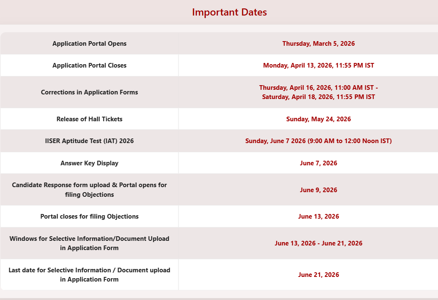
Task: Click Sunday, May 24, 2026 date
Action: pyautogui.click(x=318, y=119)
